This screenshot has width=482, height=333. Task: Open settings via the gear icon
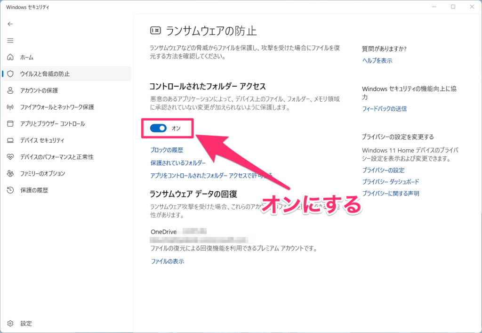pyautogui.click(x=10, y=324)
